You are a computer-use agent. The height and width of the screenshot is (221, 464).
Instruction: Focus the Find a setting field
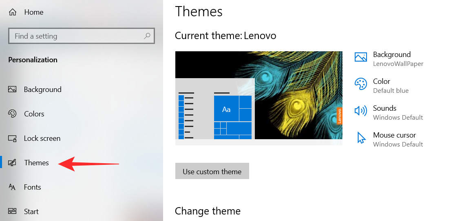point(77,36)
